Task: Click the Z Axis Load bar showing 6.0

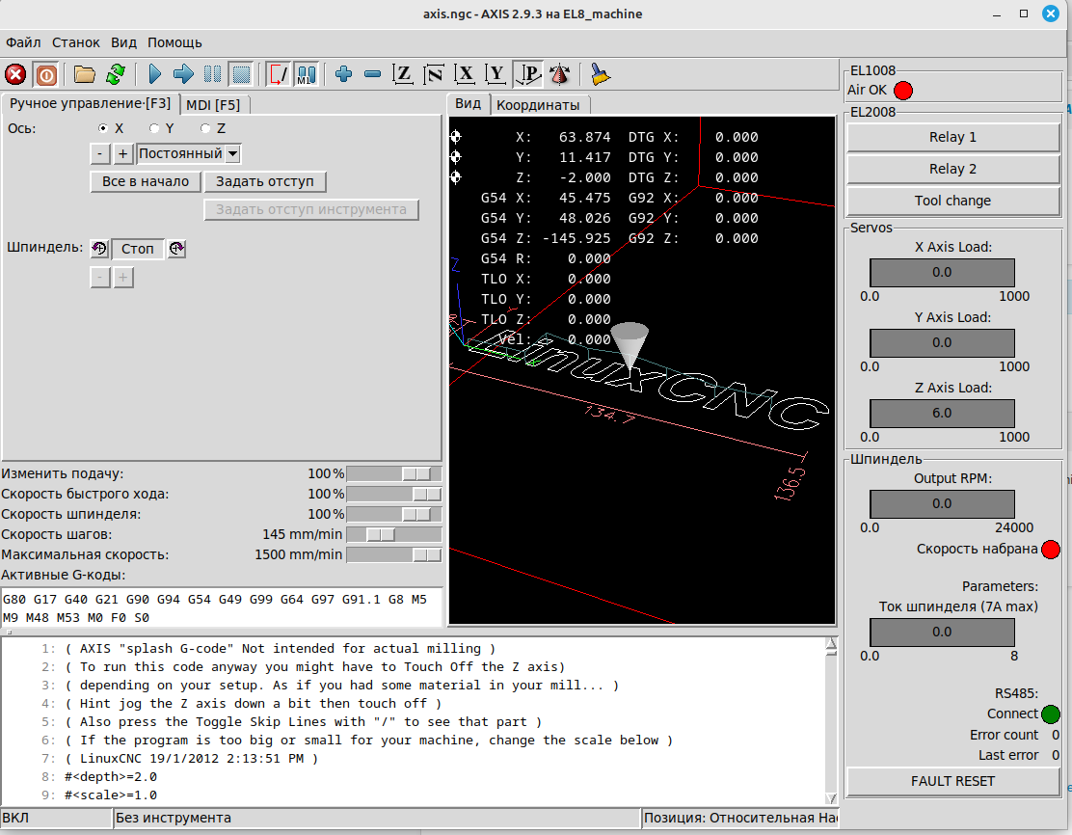Action: [942, 413]
